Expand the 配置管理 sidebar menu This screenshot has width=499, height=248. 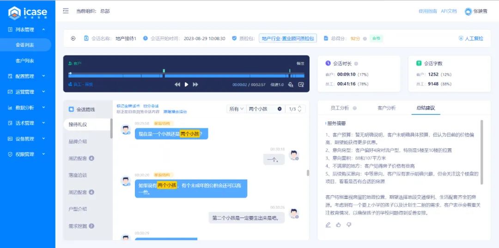28,76
